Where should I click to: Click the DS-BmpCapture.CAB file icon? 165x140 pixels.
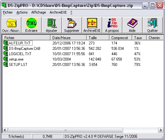(x=5, y=48)
